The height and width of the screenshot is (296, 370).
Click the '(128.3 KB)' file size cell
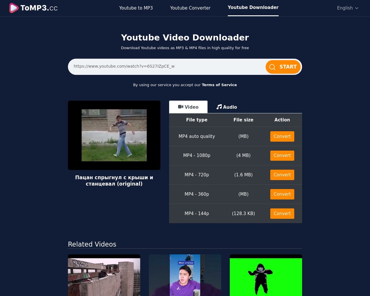[243, 214]
